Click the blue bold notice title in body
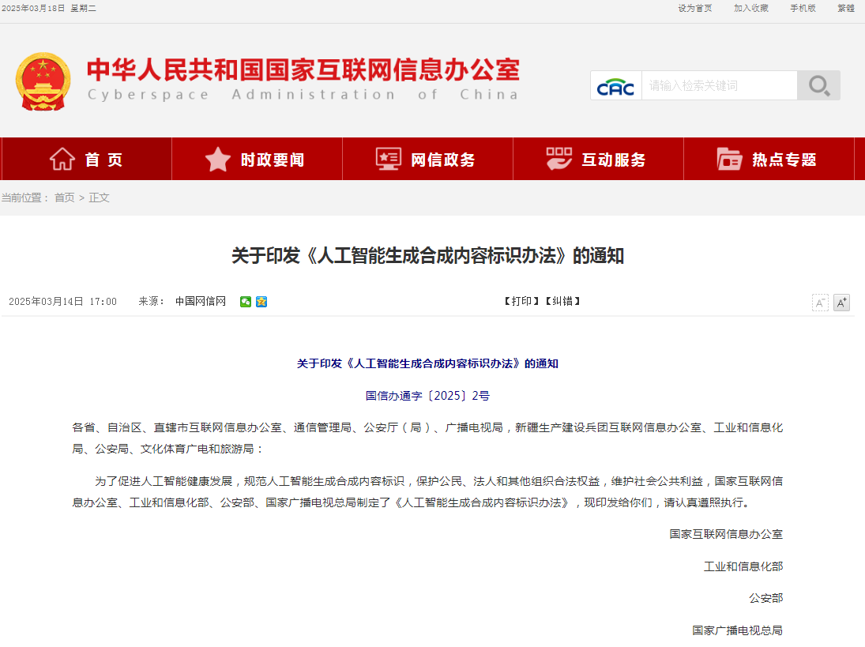 point(427,363)
